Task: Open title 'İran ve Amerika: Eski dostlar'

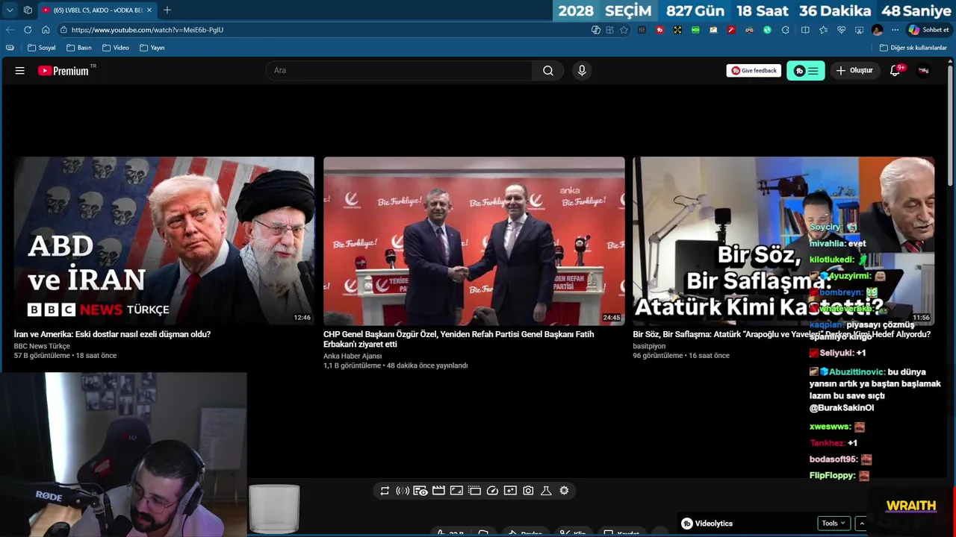Action: point(112,335)
